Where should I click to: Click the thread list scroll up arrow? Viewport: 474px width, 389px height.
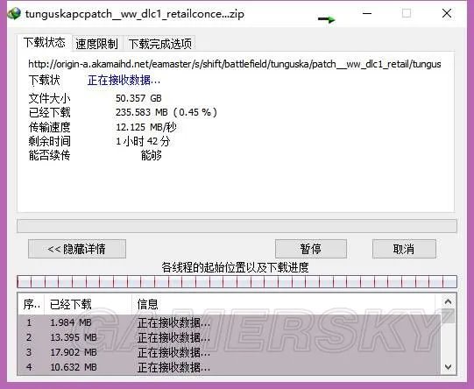tap(448, 301)
